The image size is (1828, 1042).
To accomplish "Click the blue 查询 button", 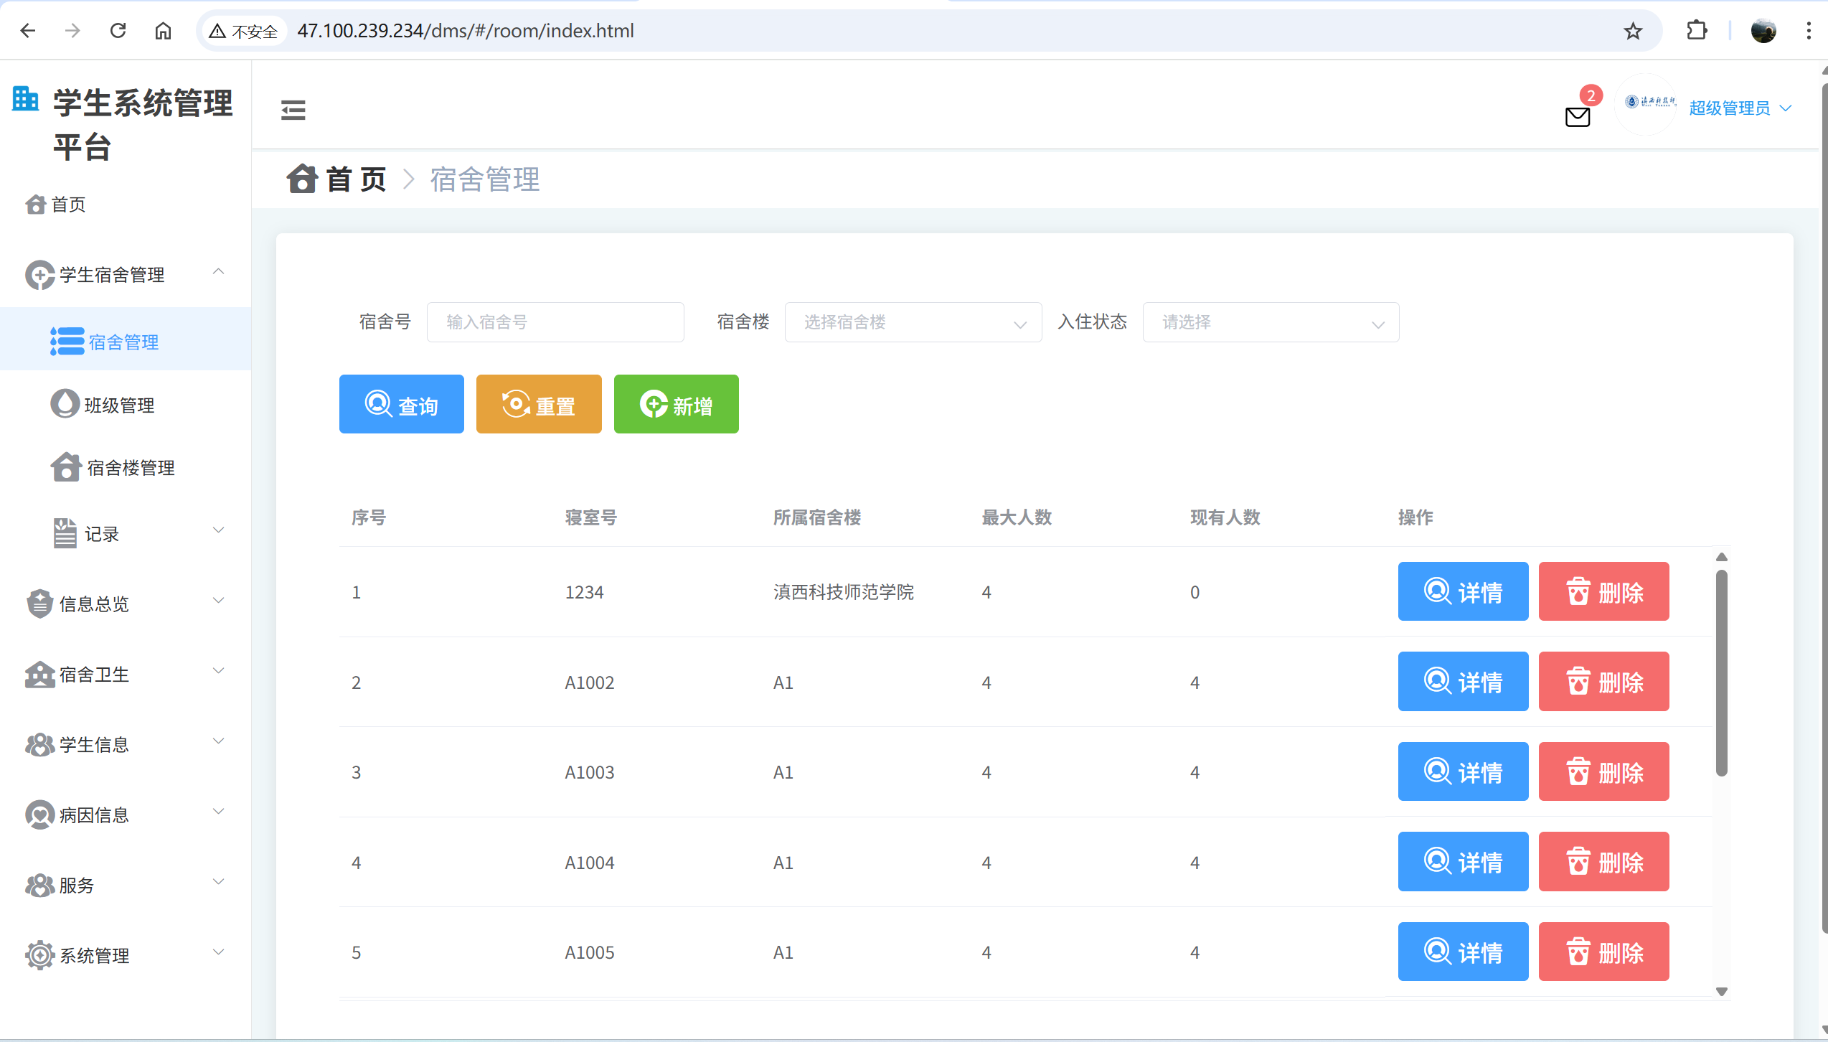I will point(401,404).
